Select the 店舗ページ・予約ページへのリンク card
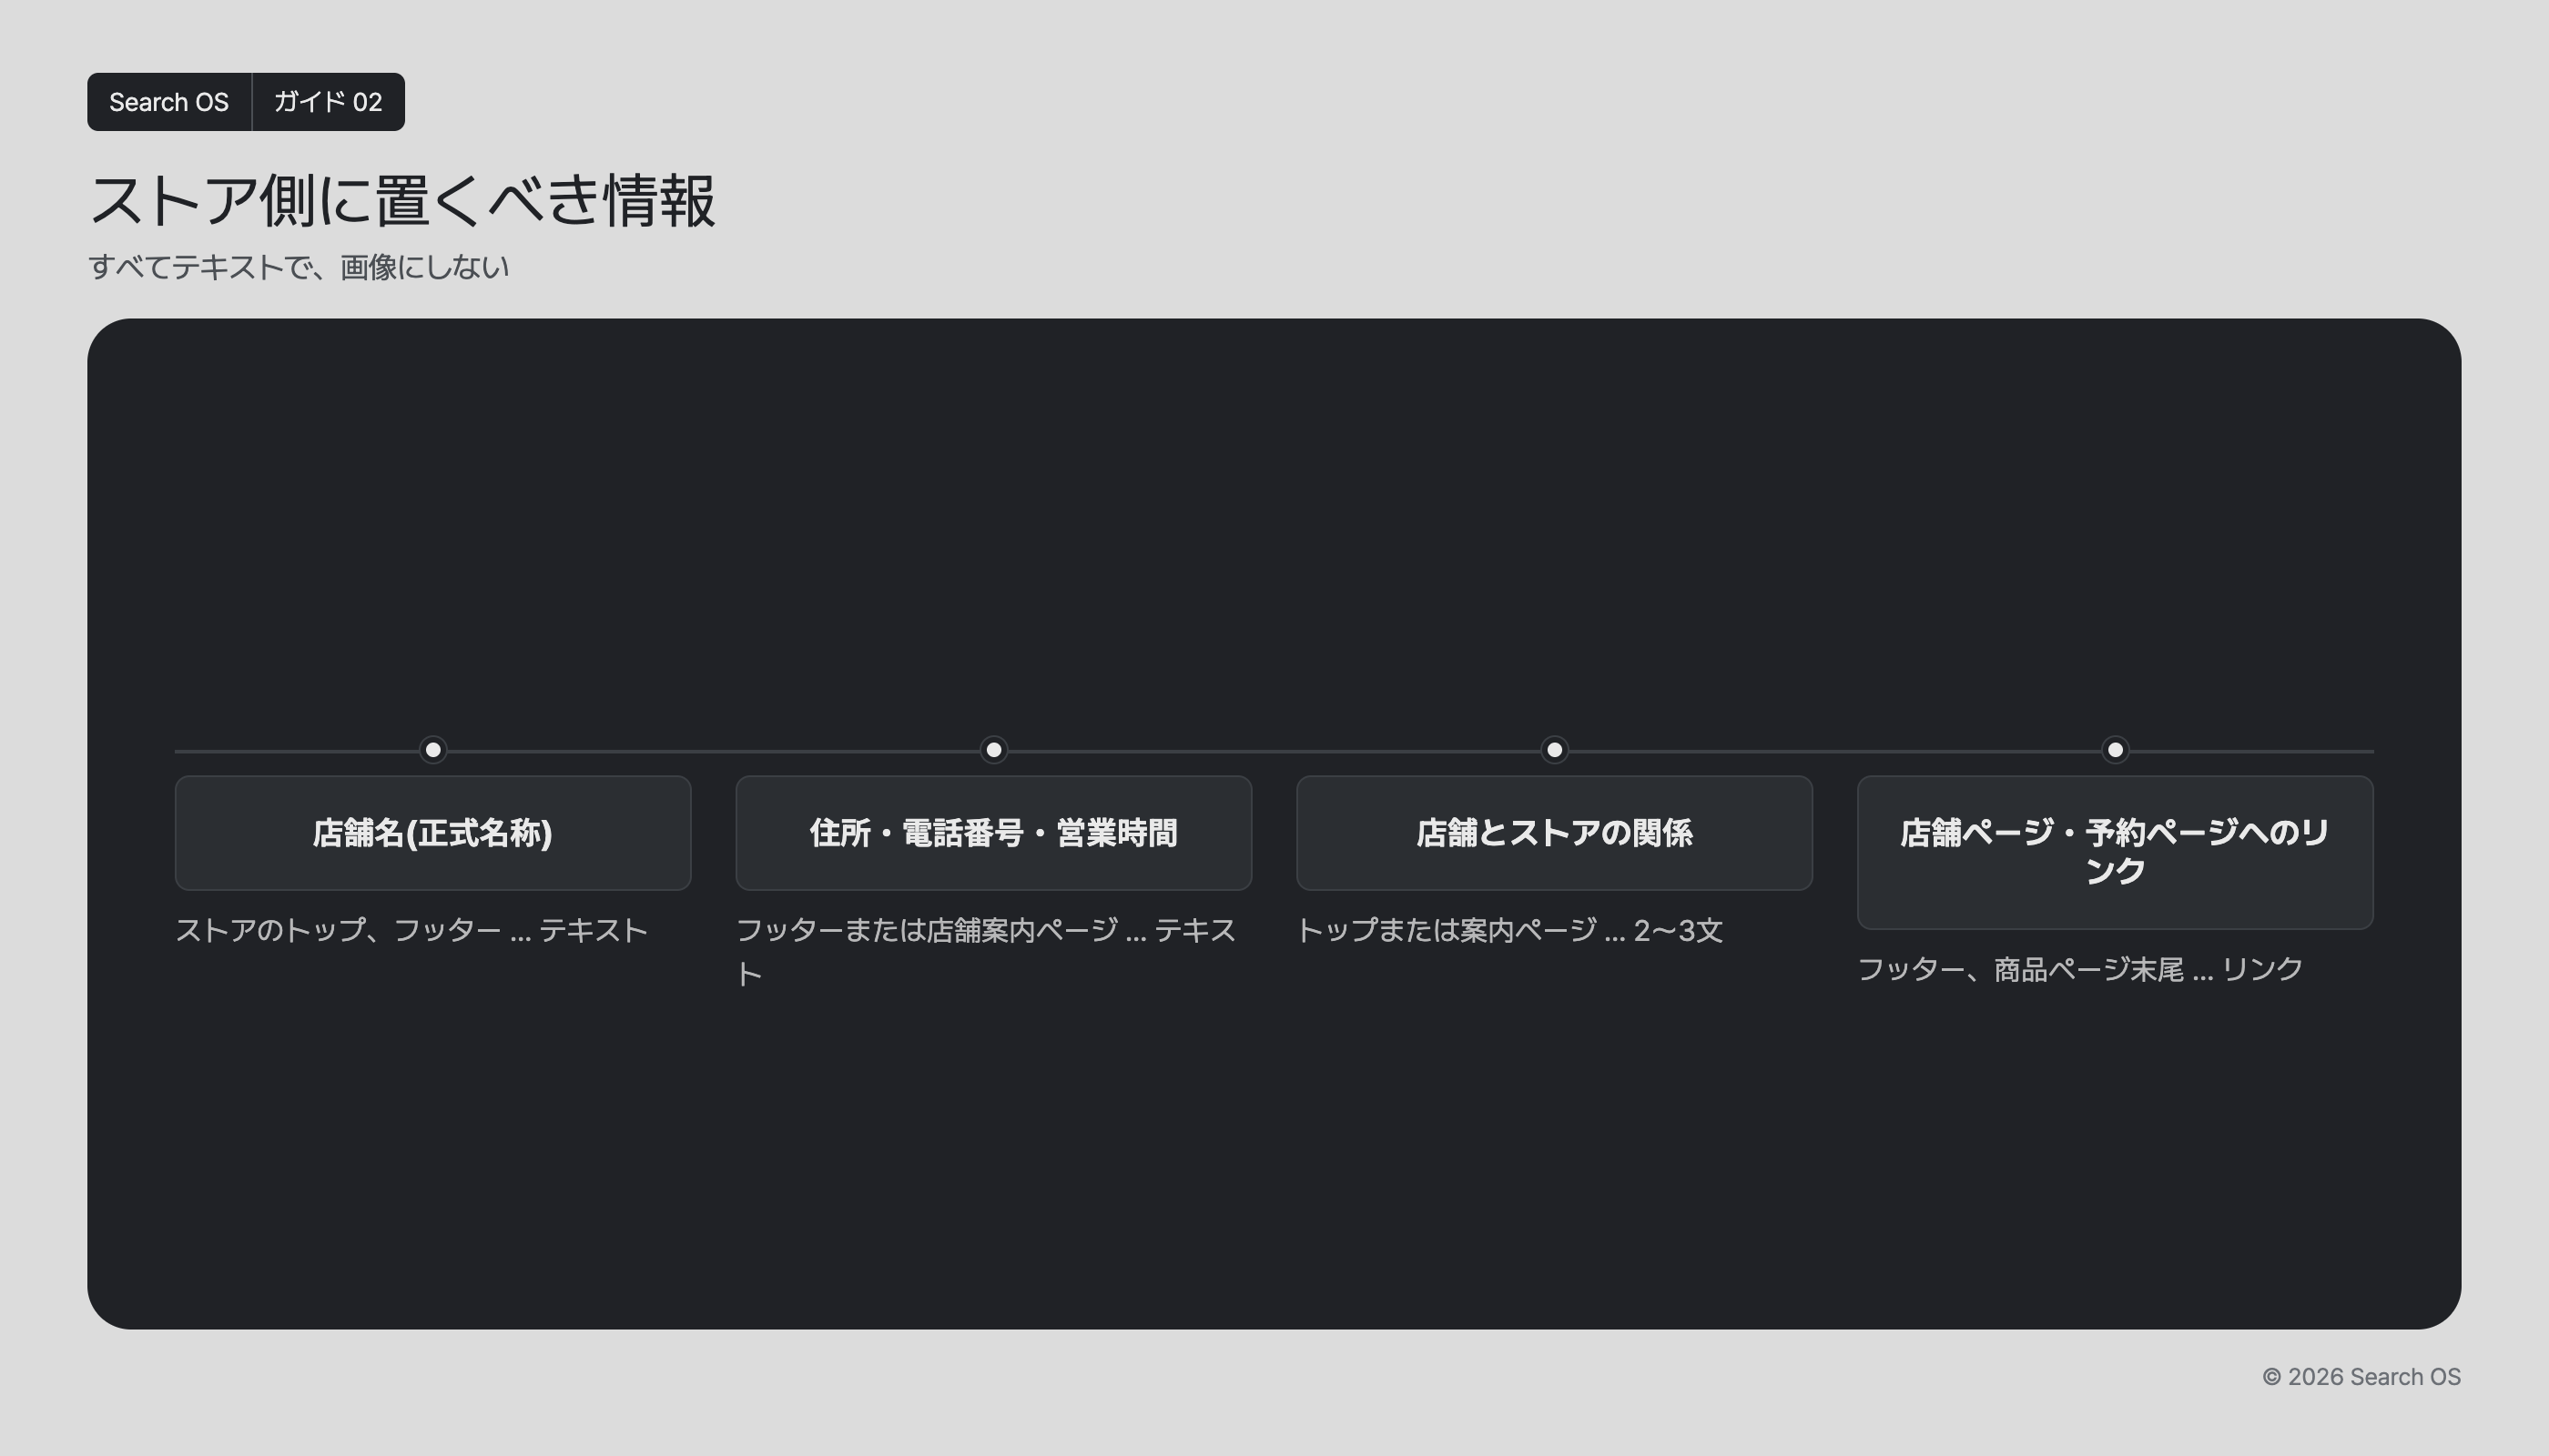Viewport: 2549px width, 1456px height. 2115,852
